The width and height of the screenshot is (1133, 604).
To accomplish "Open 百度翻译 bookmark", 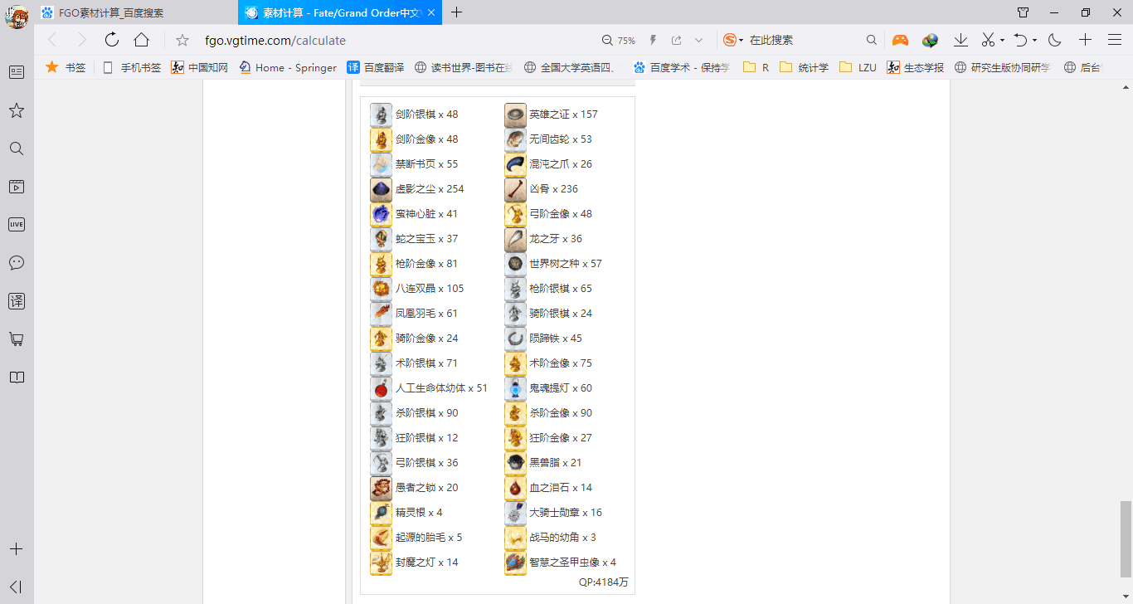I will (375, 67).
